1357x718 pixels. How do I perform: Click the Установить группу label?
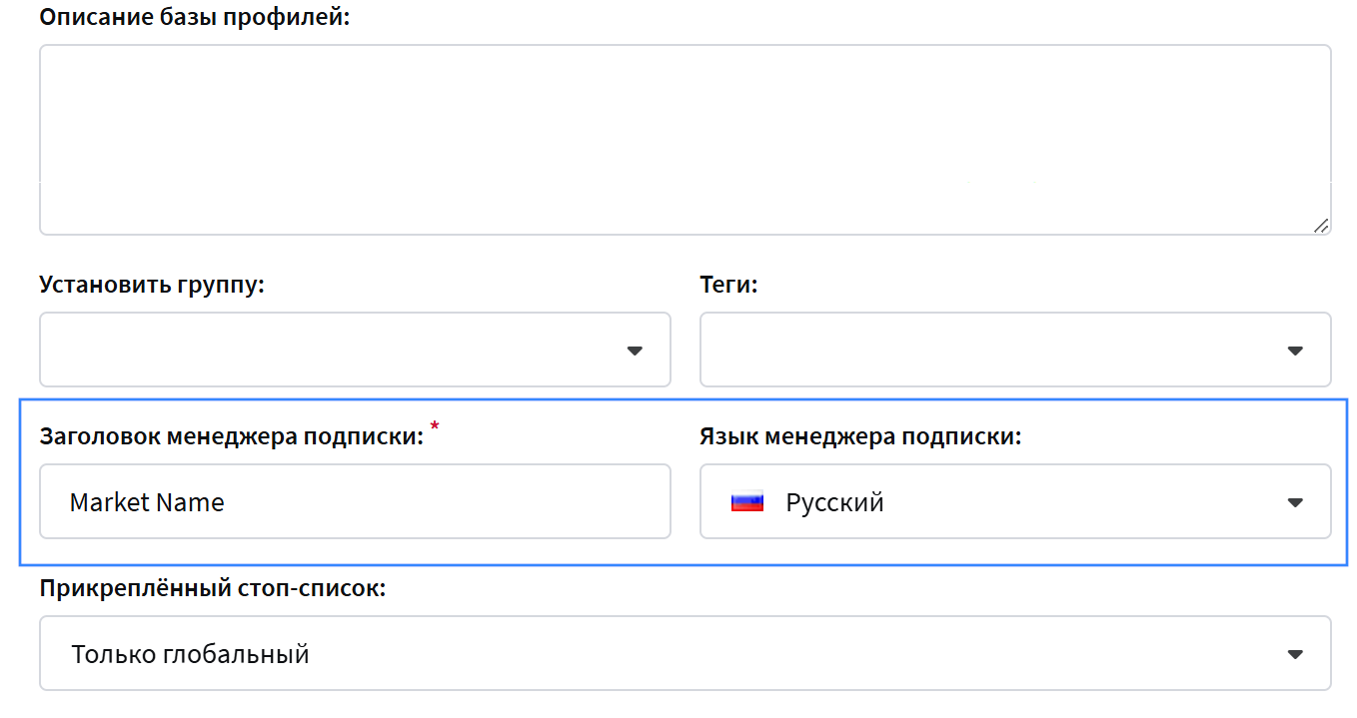pyautogui.click(x=152, y=285)
